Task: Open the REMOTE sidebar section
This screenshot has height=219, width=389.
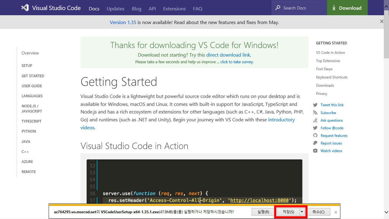Action: 29,172
